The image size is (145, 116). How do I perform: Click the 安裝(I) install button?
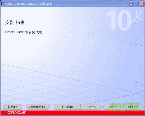(112, 107)
